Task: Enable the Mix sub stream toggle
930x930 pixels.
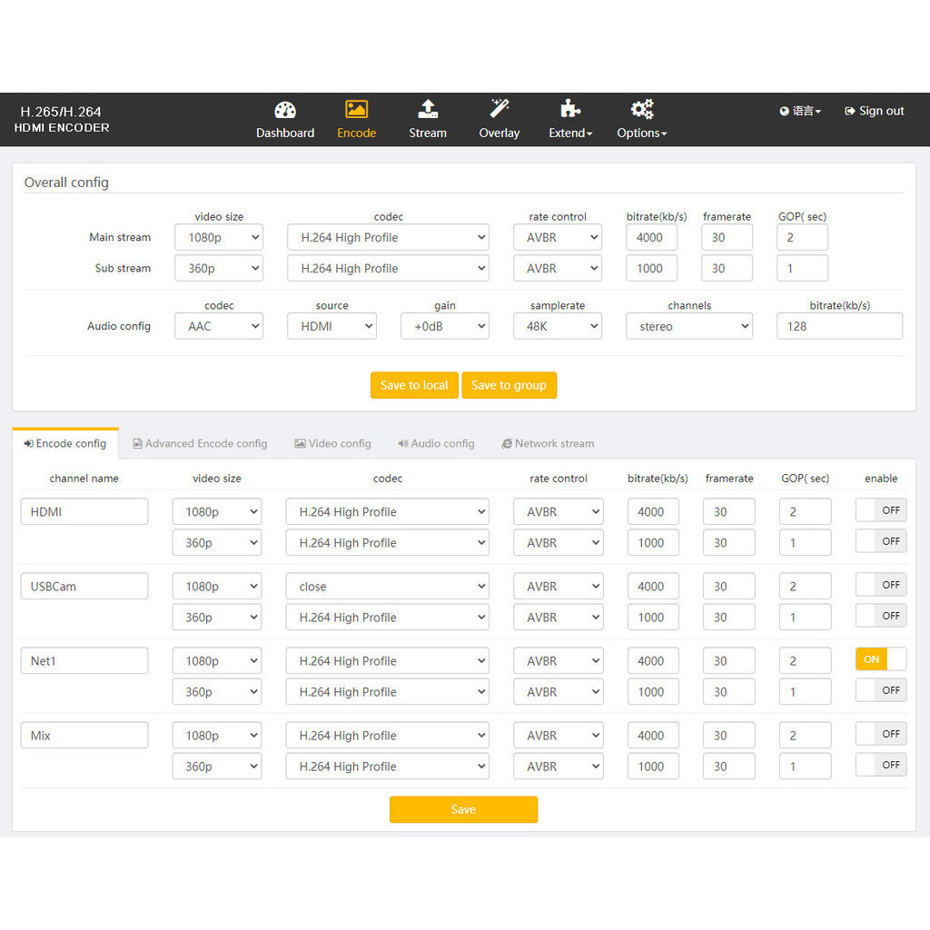Action: click(x=880, y=765)
